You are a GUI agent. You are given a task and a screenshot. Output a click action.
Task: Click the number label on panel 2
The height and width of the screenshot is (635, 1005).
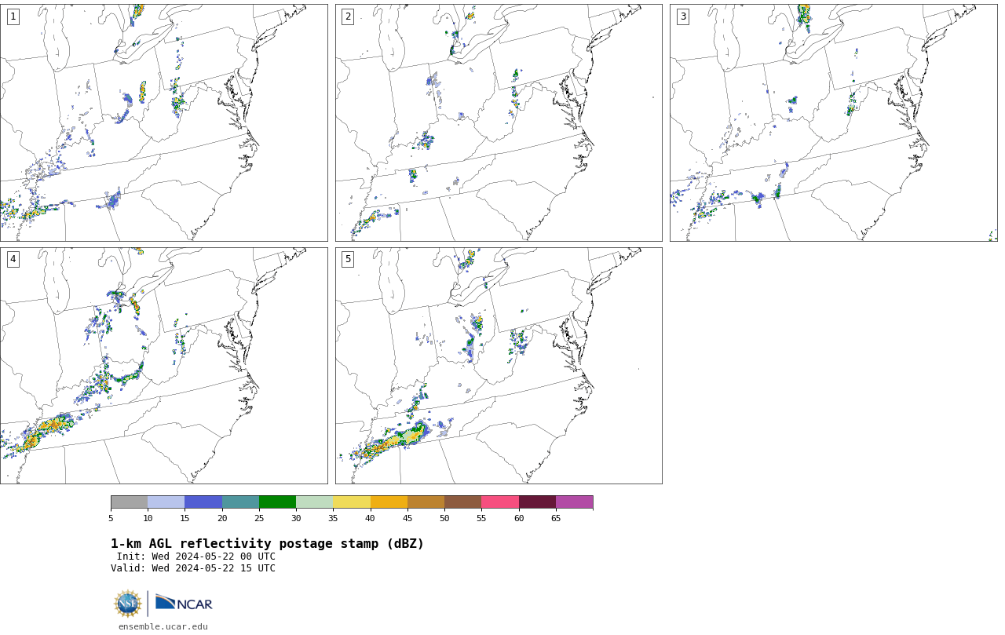[348, 16]
